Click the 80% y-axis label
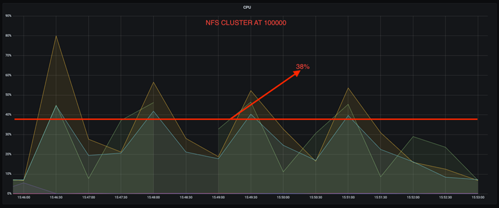Viewport: 499px width, 208px height. [8, 36]
